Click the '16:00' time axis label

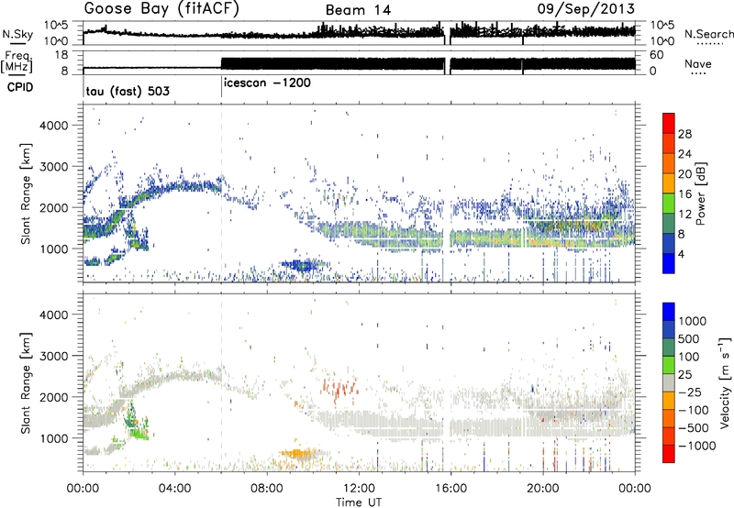(450, 489)
